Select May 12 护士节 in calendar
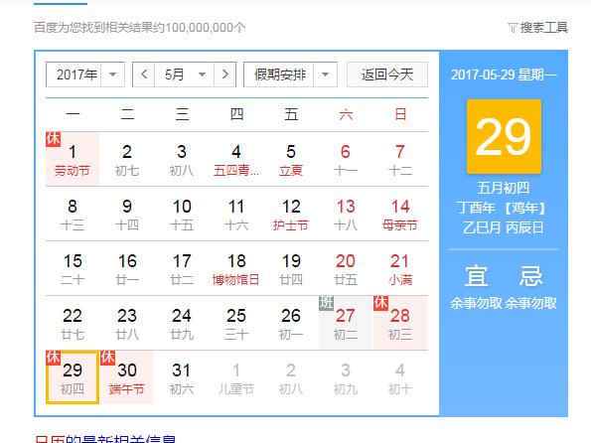 (x=291, y=214)
